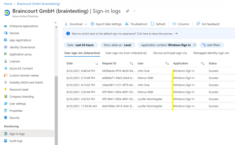Go to the Home breadcrumb link

point(8,4)
